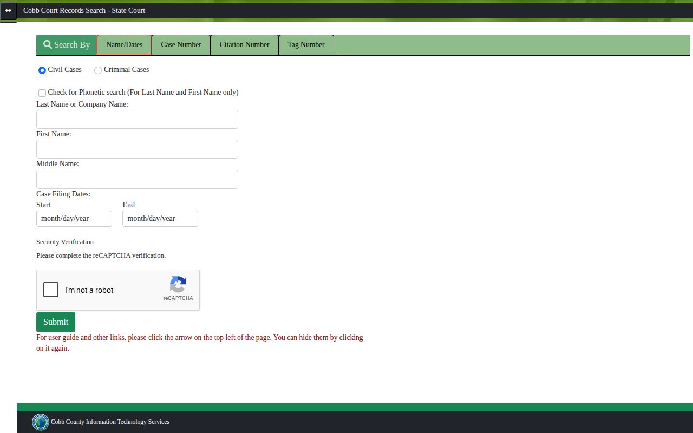Switch to the Case Number tab

click(x=181, y=45)
